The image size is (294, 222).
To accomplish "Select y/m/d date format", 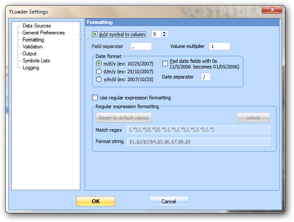I will 99,79.
